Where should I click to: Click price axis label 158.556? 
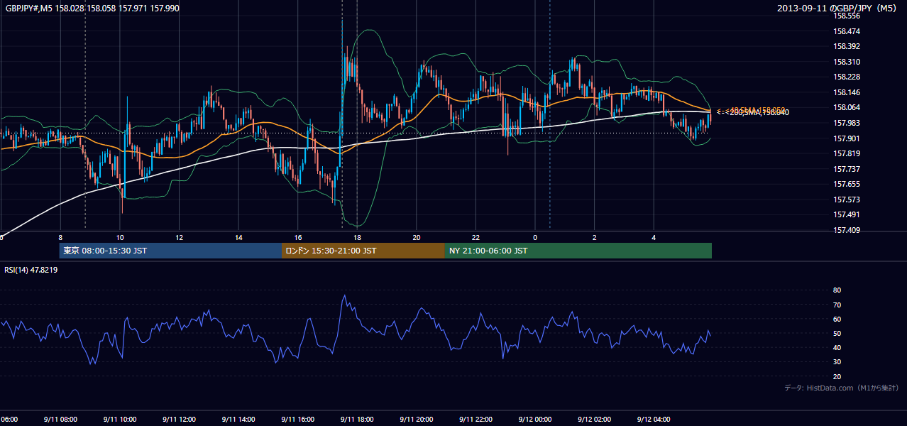pos(847,16)
